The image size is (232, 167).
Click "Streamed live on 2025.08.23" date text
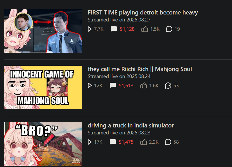119,133
